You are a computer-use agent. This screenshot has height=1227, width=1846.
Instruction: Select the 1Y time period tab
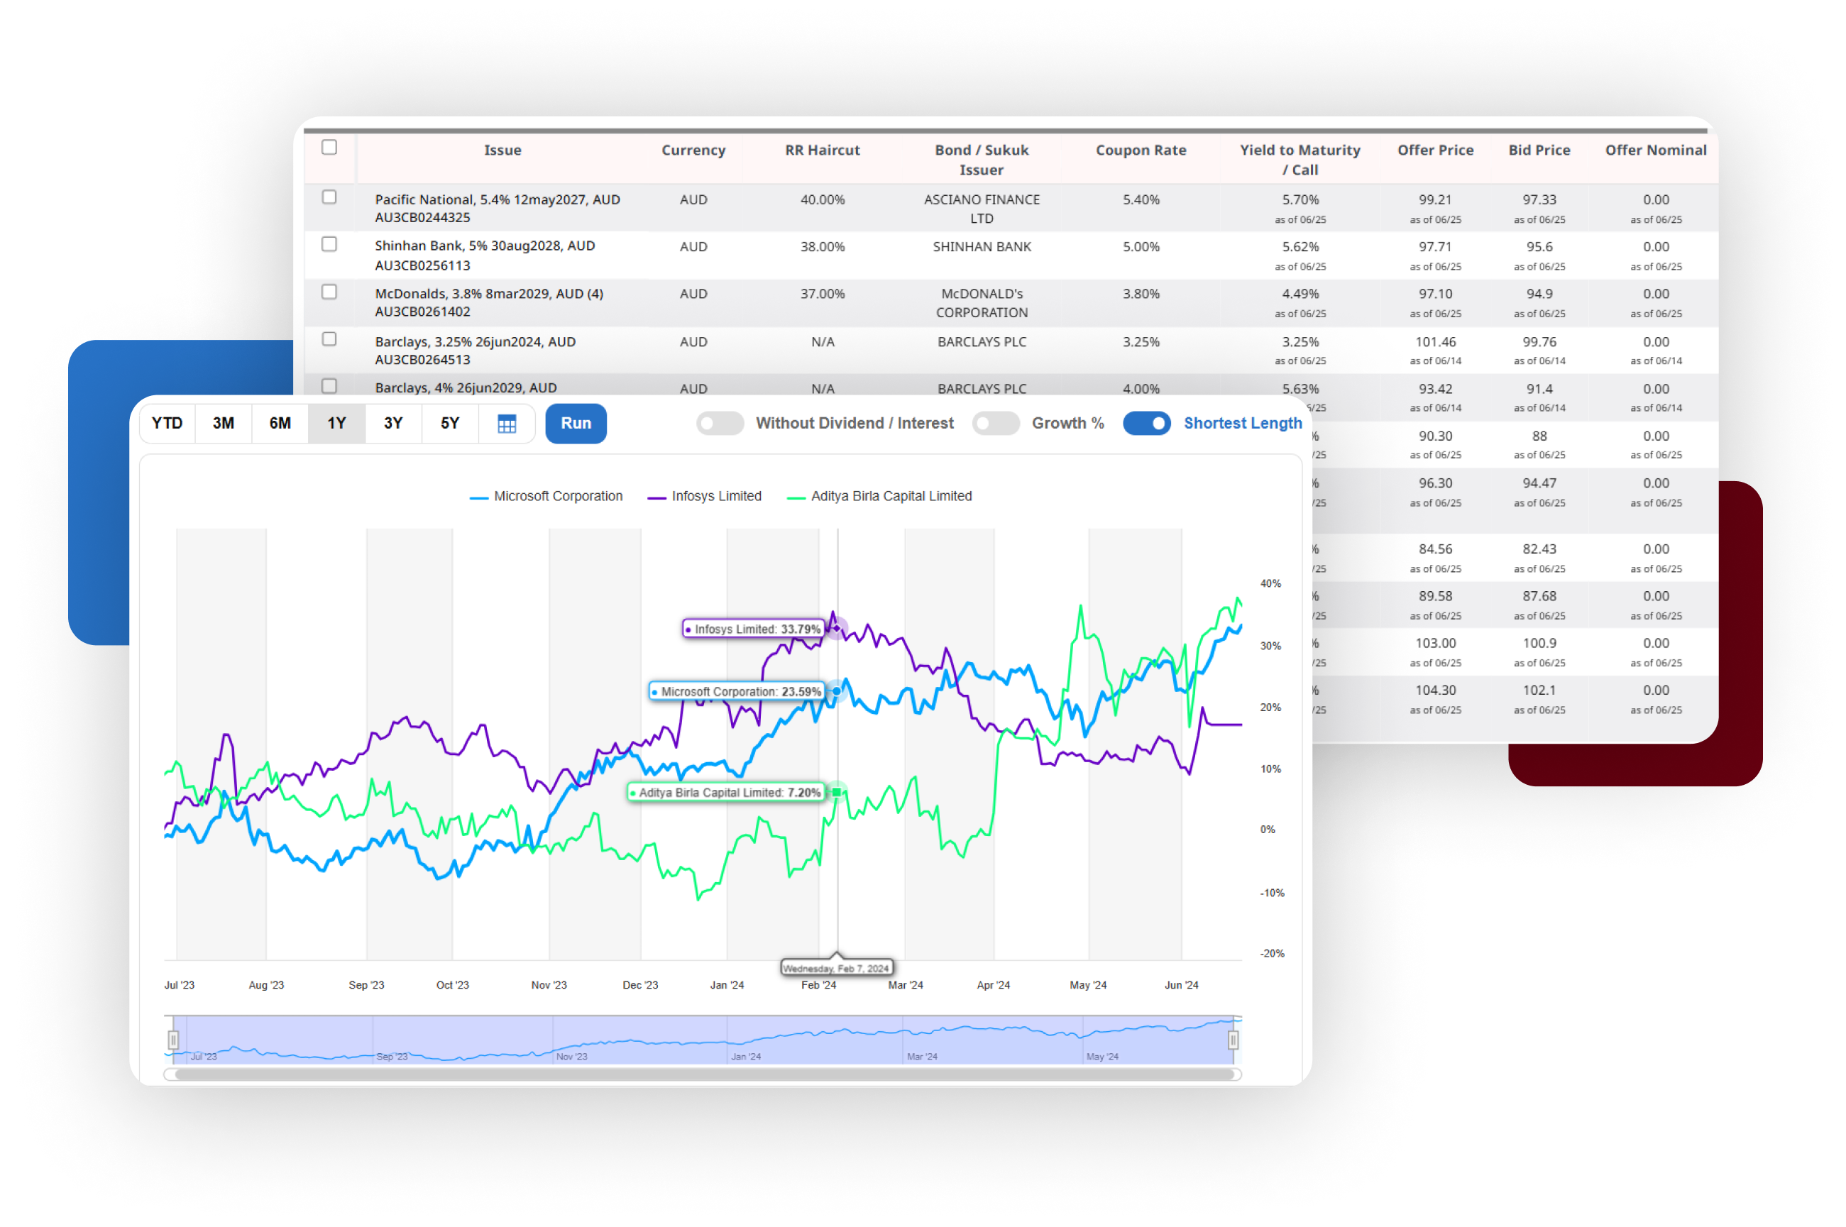tap(336, 423)
